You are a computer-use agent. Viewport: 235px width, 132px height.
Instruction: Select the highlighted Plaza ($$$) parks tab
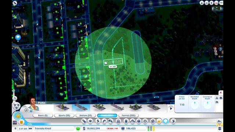pos(107,115)
